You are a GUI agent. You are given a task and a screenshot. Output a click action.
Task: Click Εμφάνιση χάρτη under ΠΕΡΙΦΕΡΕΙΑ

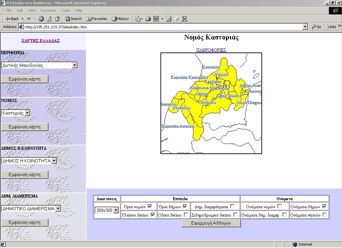[25, 79]
